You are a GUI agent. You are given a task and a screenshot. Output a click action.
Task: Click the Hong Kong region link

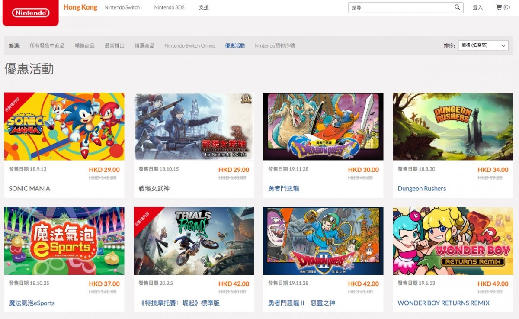coord(80,7)
